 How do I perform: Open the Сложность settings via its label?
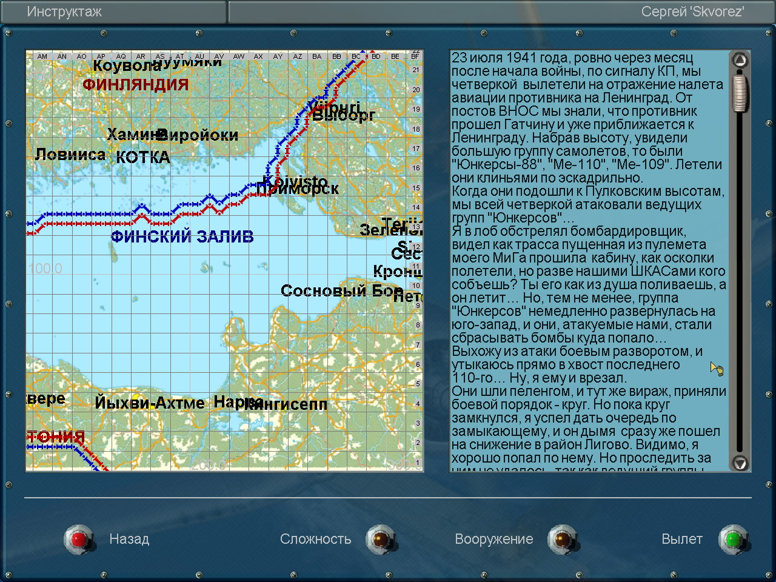click(x=315, y=539)
